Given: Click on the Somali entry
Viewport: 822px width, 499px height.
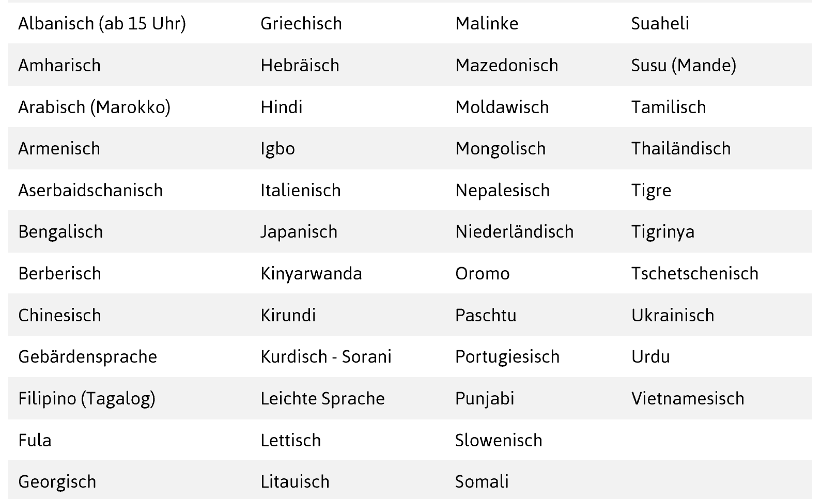Looking at the screenshot, I should [482, 482].
